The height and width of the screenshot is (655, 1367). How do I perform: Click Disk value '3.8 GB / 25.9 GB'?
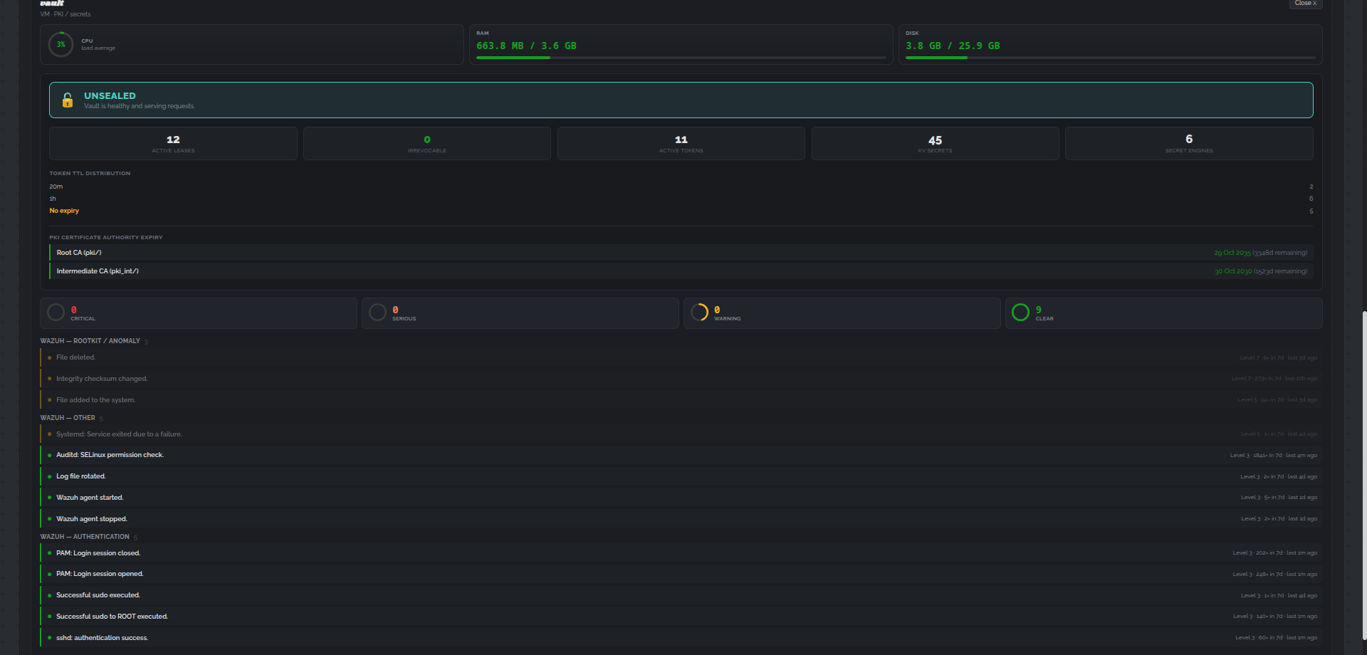click(953, 46)
